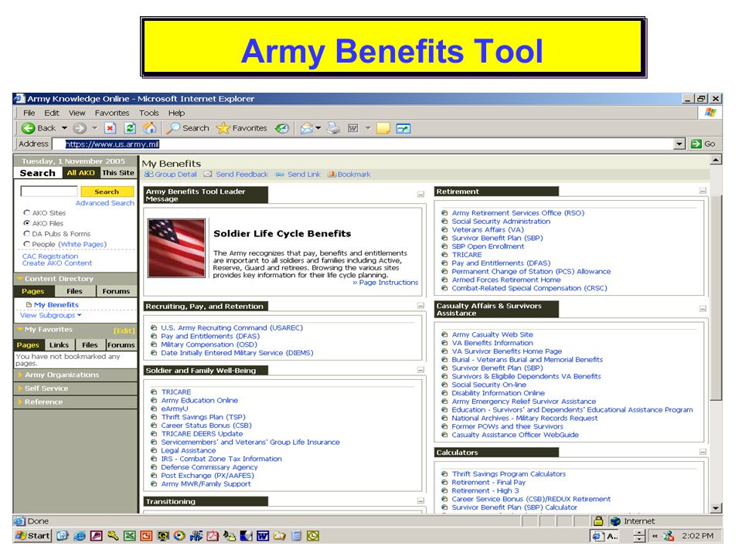Image resolution: width=742 pixels, height=556 pixels.
Task: Switch to All AKO search tab
Action: tap(80, 173)
